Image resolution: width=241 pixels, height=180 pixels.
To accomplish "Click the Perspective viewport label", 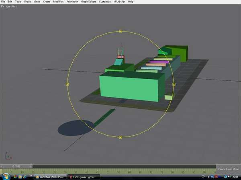I will pos(9,6).
